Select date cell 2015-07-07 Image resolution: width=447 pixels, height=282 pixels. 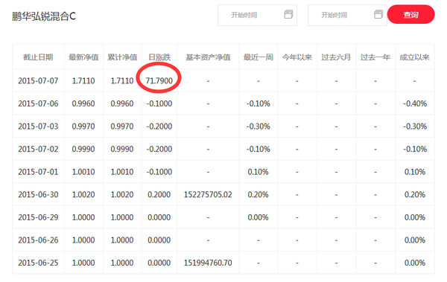38,81
